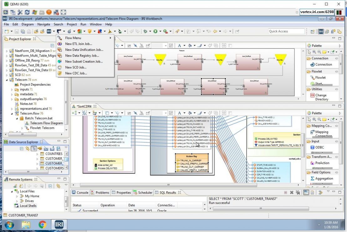Open the Data Source Explorer view menu triangle

tap(66, 148)
